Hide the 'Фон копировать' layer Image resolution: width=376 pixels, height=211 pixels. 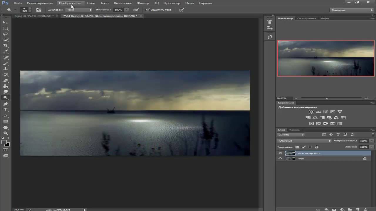pos(280,153)
